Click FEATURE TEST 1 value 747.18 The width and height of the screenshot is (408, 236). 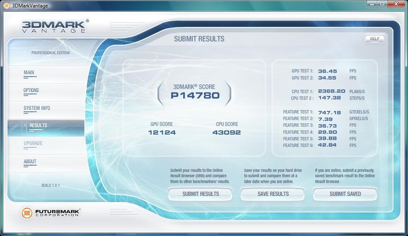coord(329,113)
